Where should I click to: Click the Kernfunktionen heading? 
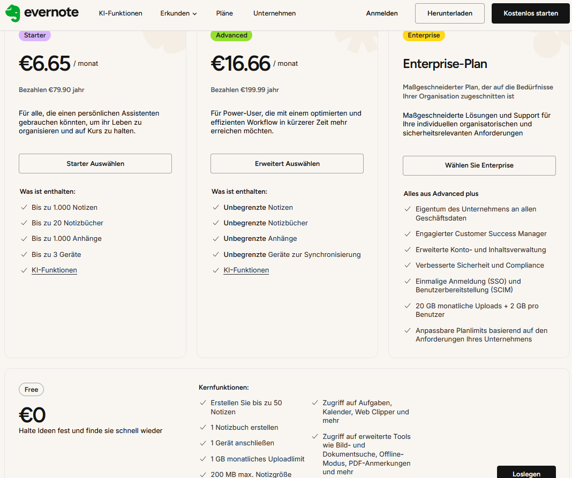[x=224, y=388]
